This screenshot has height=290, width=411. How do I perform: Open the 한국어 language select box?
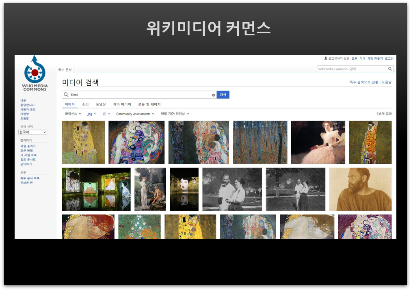(33, 132)
